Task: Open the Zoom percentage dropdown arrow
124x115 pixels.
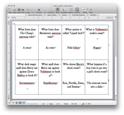Action: 87,9
